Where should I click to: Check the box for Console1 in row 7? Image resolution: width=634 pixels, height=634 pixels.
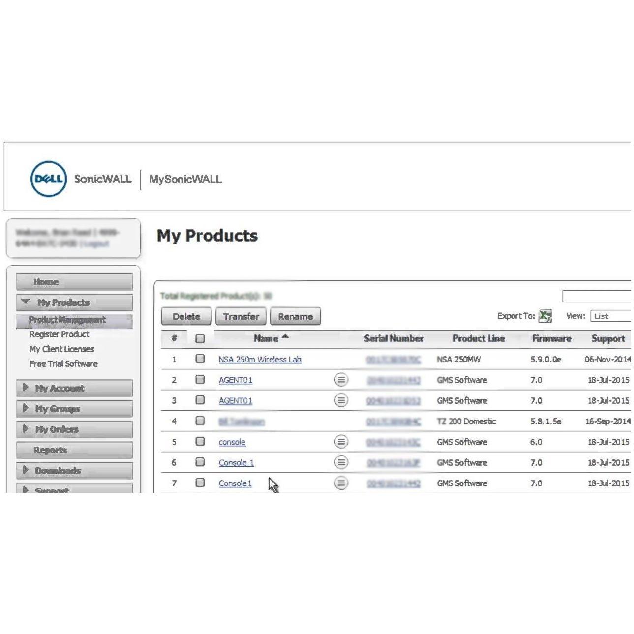[200, 483]
